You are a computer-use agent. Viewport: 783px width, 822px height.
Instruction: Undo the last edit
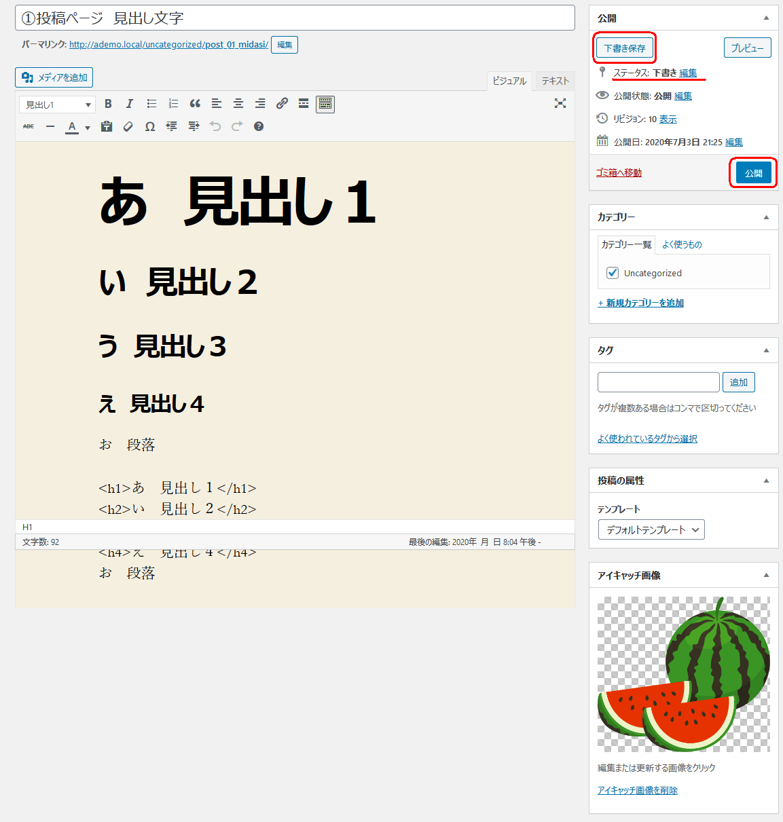tap(215, 126)
